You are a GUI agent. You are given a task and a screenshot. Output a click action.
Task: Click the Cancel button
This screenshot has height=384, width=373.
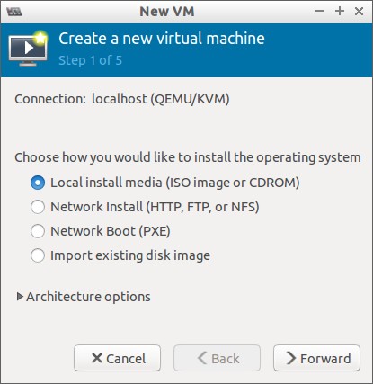(x=117, y=358)
